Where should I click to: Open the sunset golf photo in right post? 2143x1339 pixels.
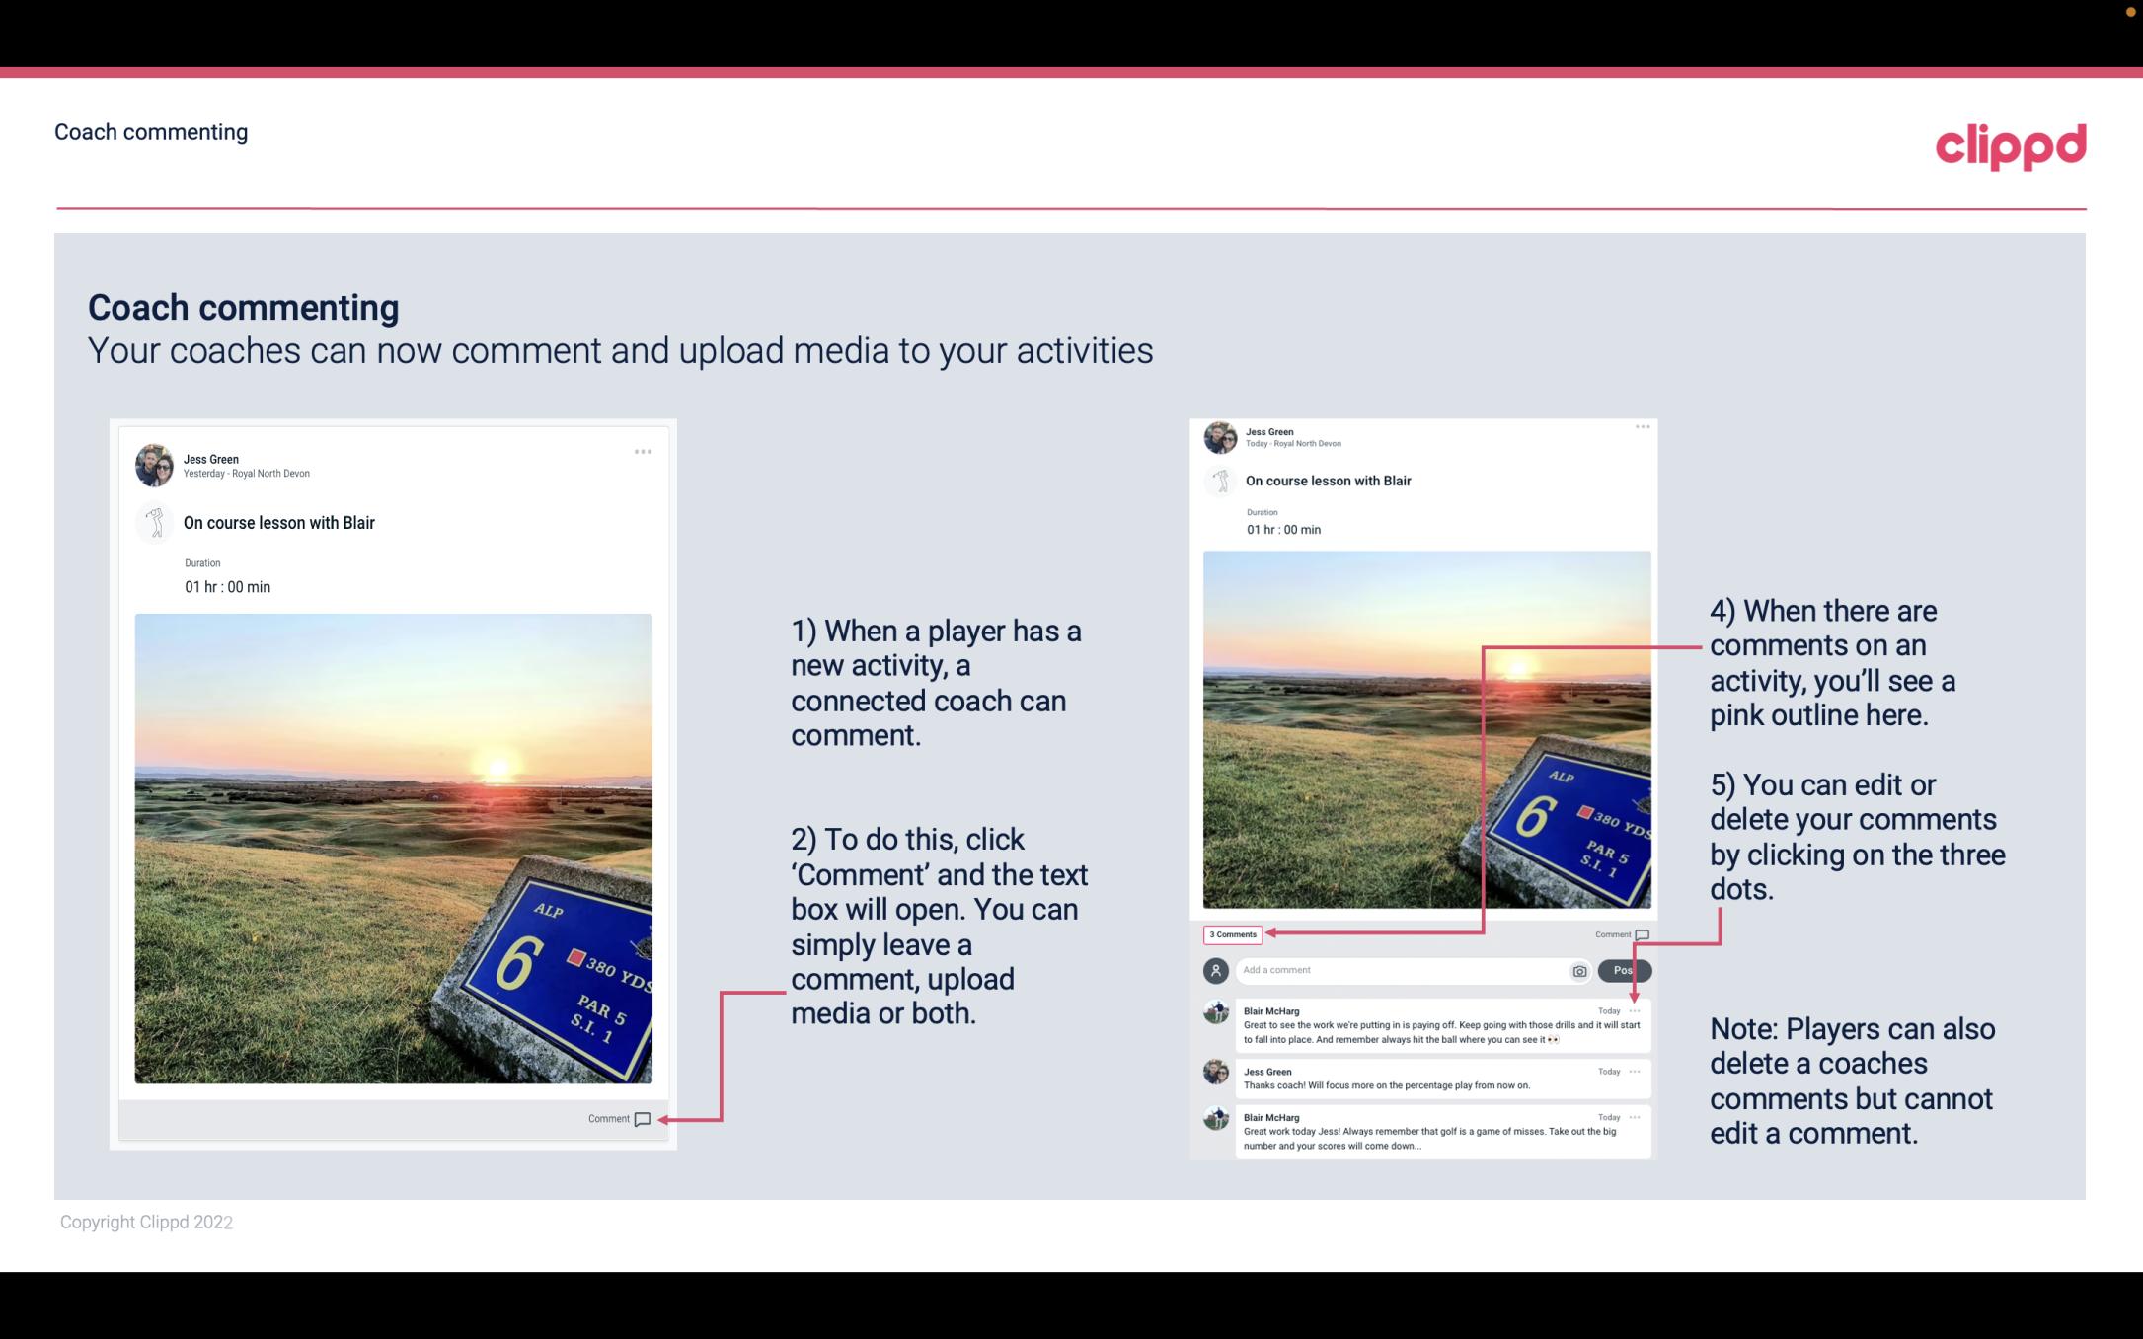tap(1426, 729)
